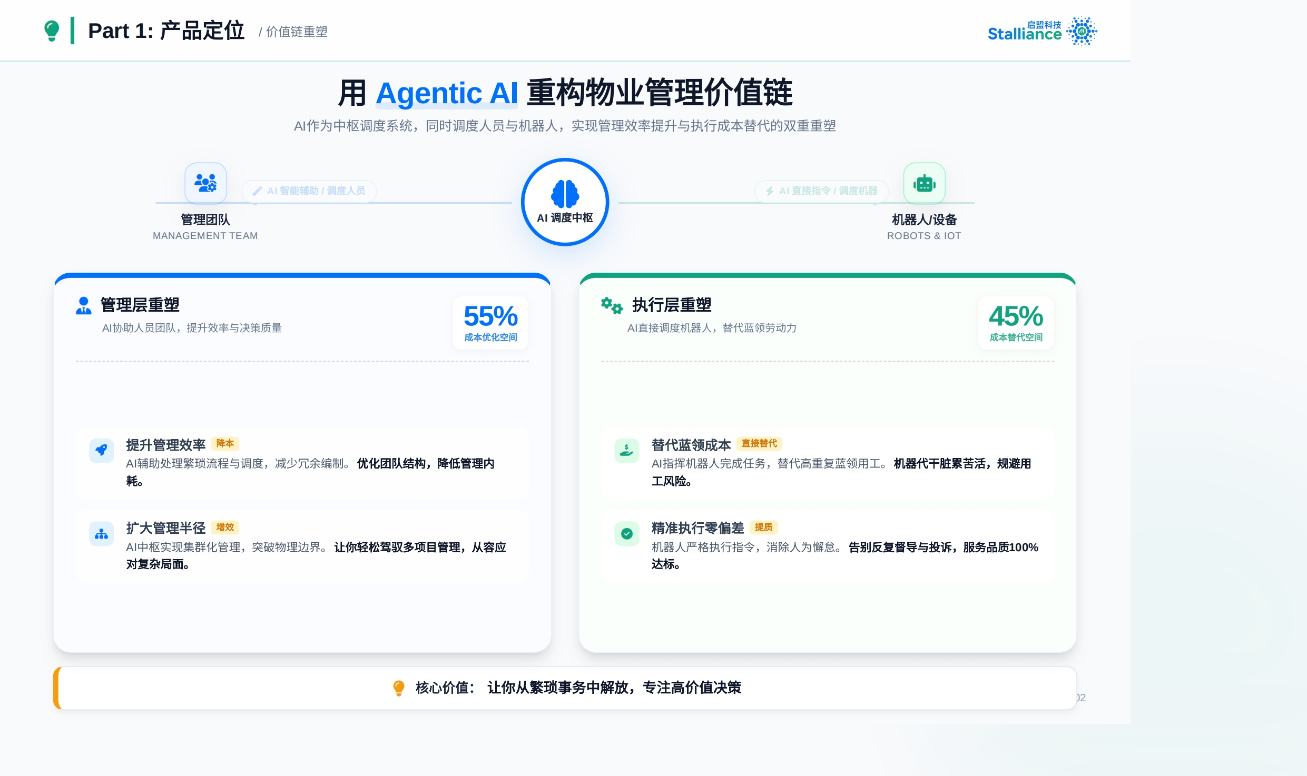The height and width of the screenshot is (776, 1307).
Task: Click the hand-dollar icon for 替代蓝领成本
Action: coord(626,450)
